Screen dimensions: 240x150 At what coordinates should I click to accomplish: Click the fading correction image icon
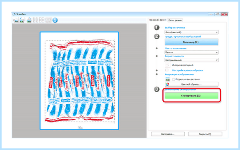(x=168, y=79)
